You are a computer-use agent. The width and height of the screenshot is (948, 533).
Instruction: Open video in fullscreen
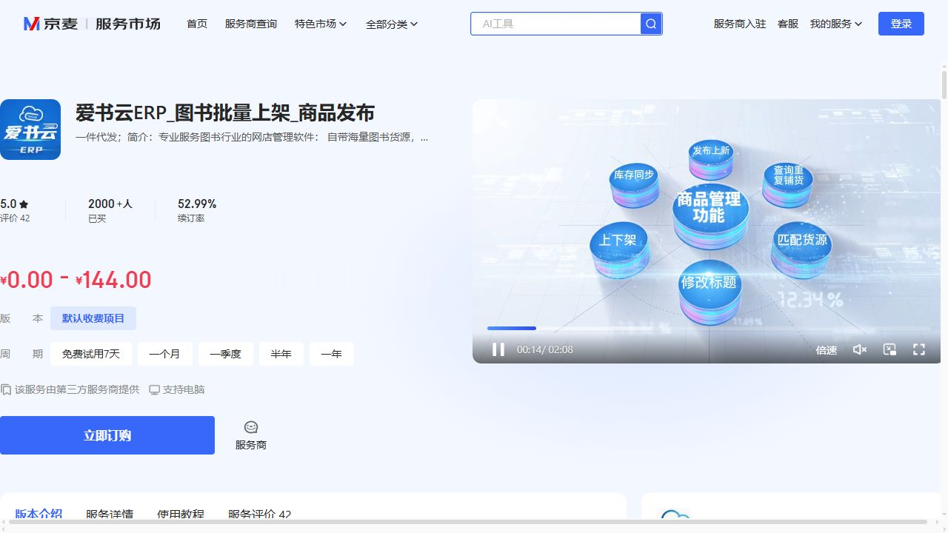tap(919, 349)
